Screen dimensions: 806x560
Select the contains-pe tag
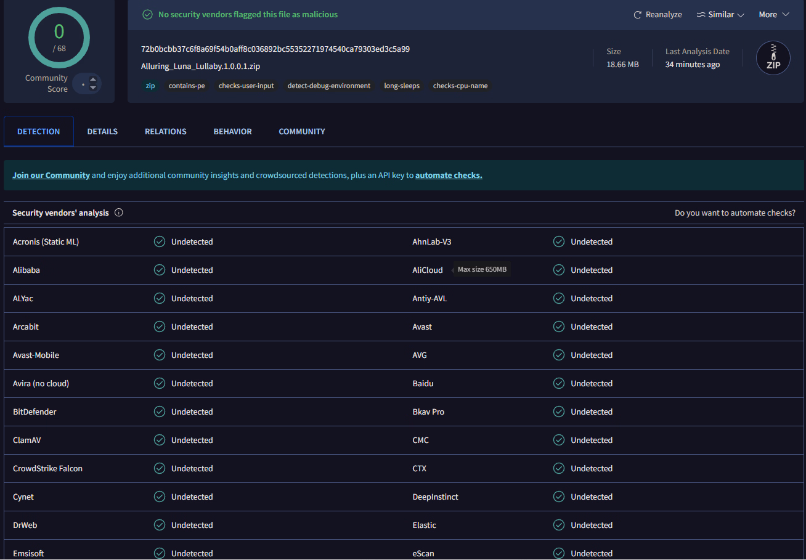187,86
